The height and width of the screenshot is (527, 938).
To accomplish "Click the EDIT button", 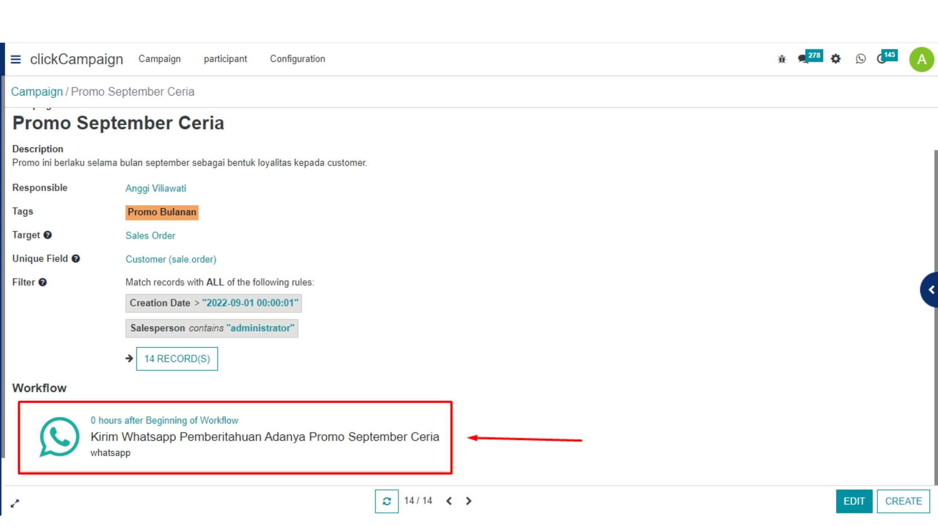I will [854, 501].
